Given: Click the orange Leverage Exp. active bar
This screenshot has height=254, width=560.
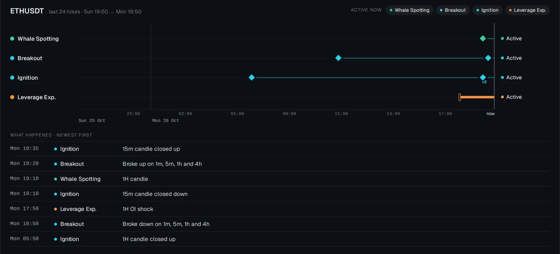Looking at the screenshot, I should (x=476, y=97).
